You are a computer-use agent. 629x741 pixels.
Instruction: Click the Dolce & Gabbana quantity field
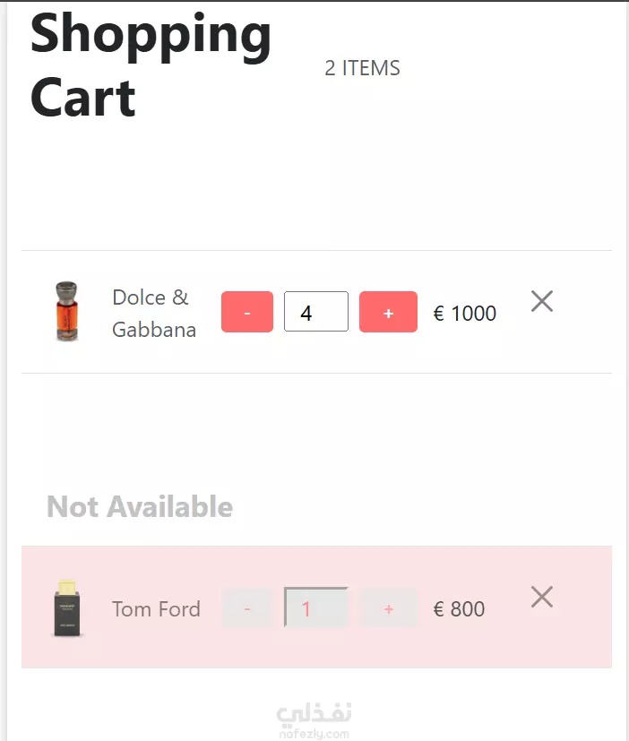316,312
